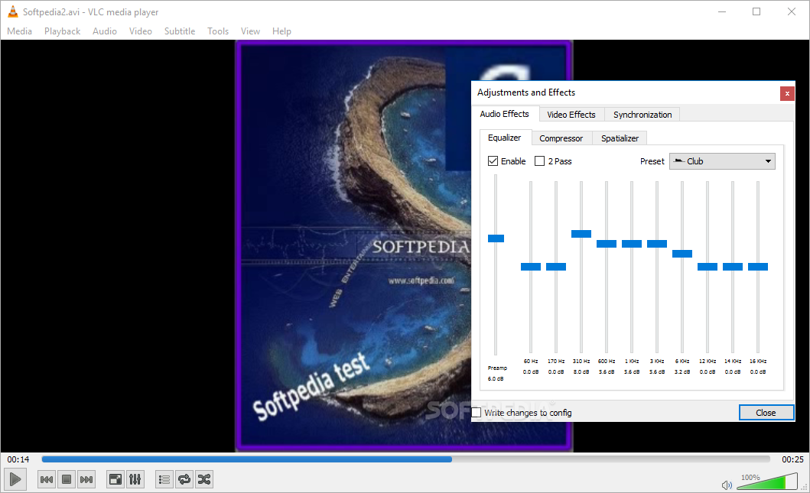
Task: Switch to the Synchronization tab
Action: click(642, 115)
